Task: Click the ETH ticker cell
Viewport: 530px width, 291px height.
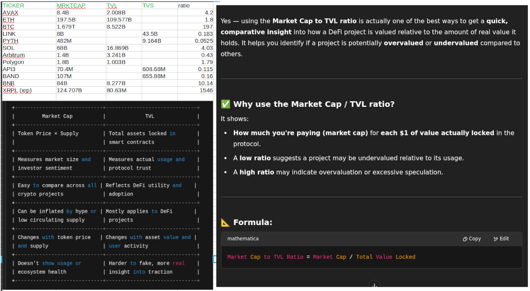Action: click(29, 20)
